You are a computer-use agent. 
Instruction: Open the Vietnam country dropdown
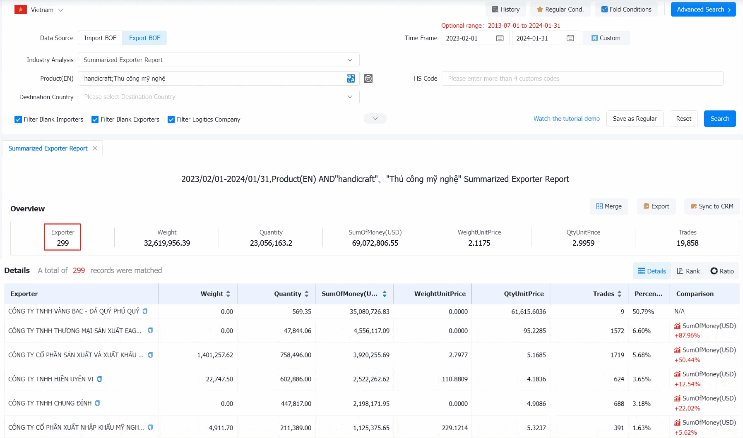tap(39, 10)
